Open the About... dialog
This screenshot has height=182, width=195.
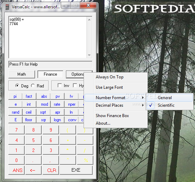pyautogui.click(x=116, y=123)
